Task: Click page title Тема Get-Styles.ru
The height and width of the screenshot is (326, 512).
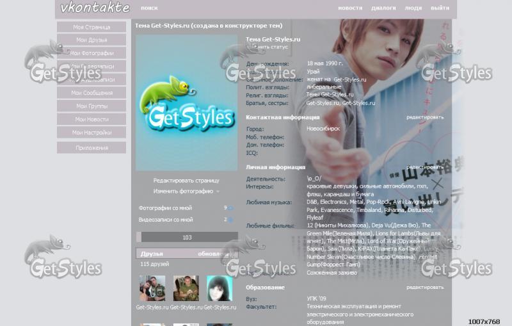Action: [209, 26]
